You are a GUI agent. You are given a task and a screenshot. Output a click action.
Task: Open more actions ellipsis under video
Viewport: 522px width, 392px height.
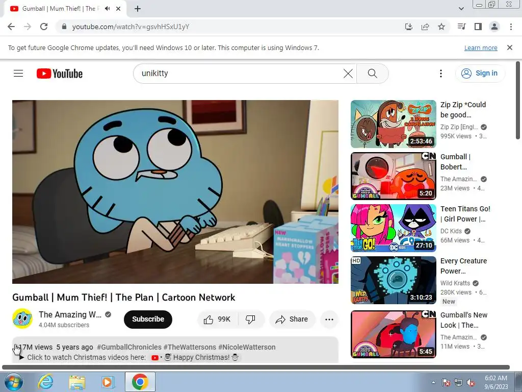[329, 320]
